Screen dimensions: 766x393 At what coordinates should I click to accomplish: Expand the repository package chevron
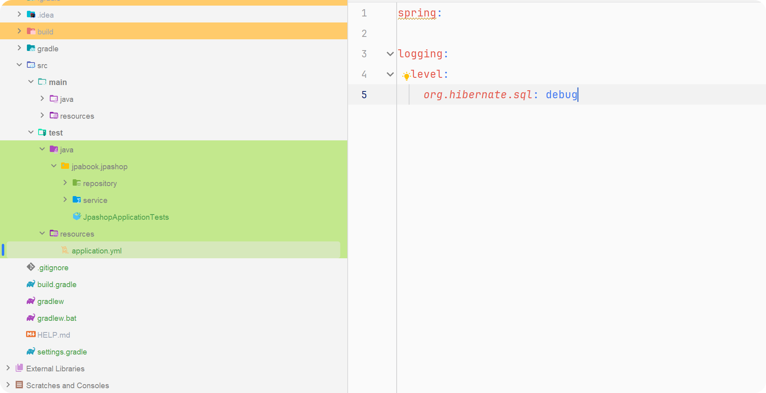tap(65, 183)
